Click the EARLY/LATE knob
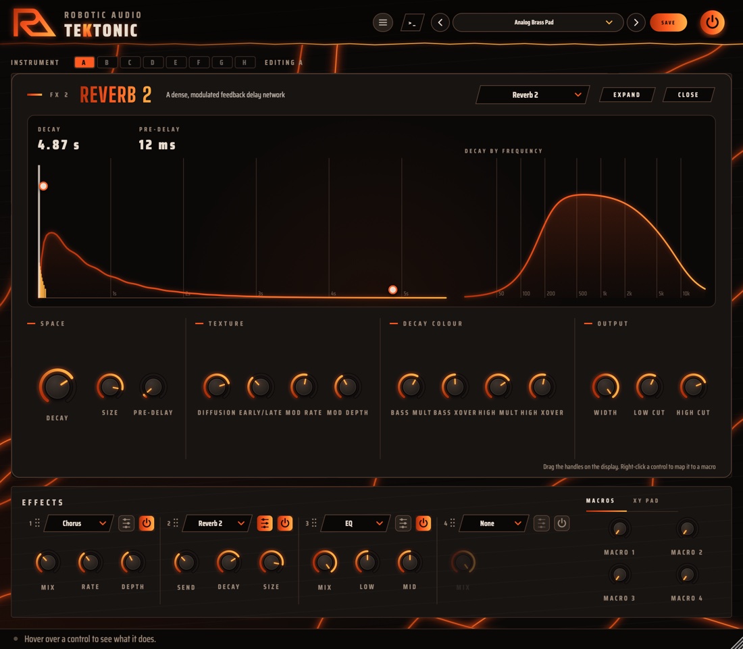This screenshot has width=743, height=649. 260,386
